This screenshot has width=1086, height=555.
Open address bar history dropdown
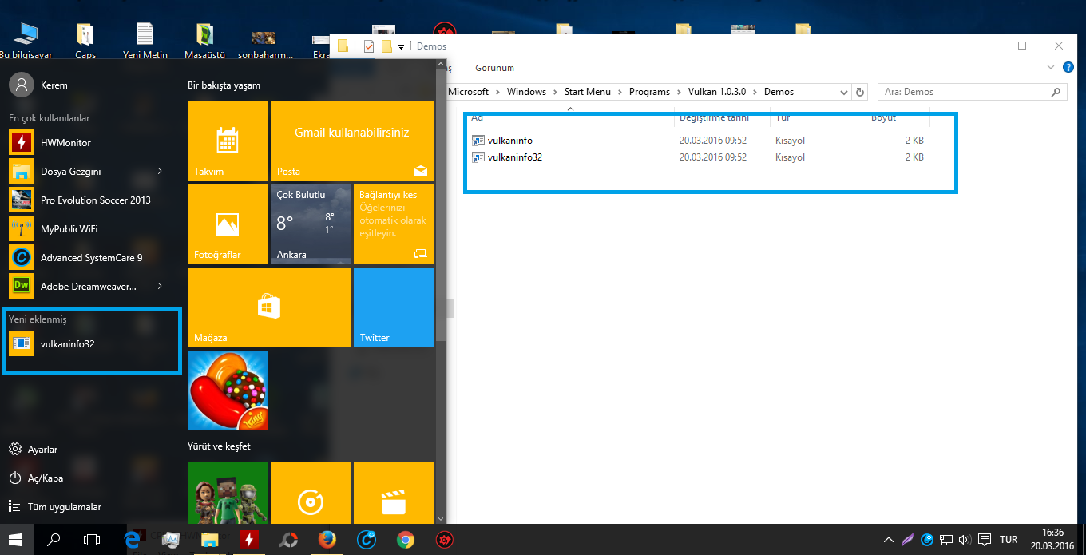[x=844, y=92]
